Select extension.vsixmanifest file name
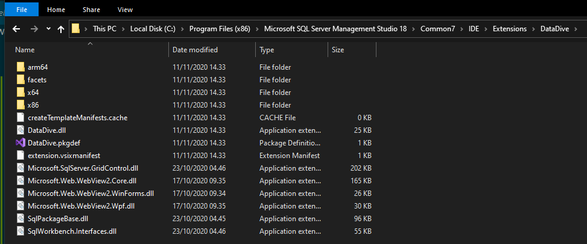Viewport: 587px width, 244px height. (64, 156)
